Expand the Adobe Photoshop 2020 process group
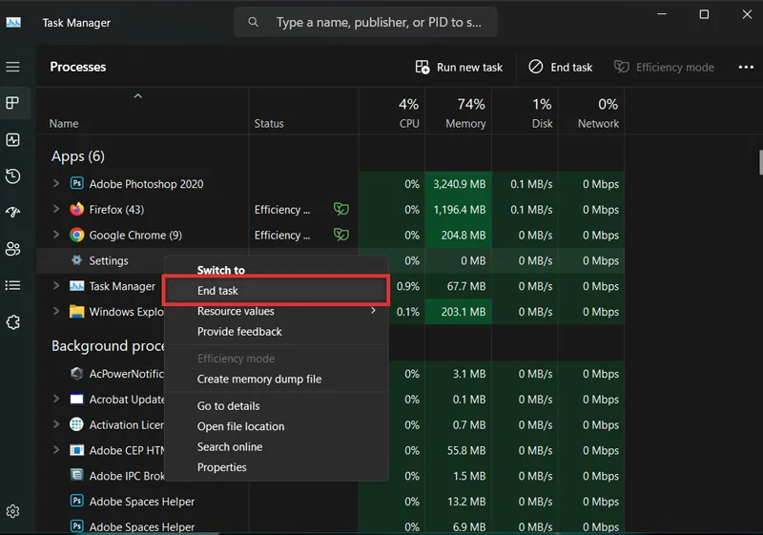 coord(56,183)
